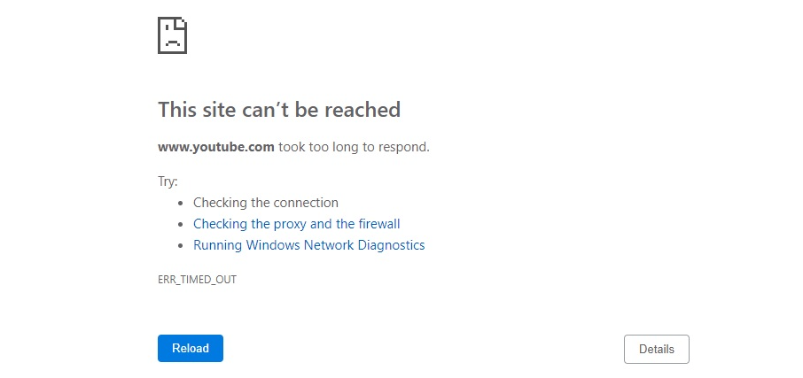Click the folded corner of the page icon
The height and width of the screenshot is (378, 803).
181,24
